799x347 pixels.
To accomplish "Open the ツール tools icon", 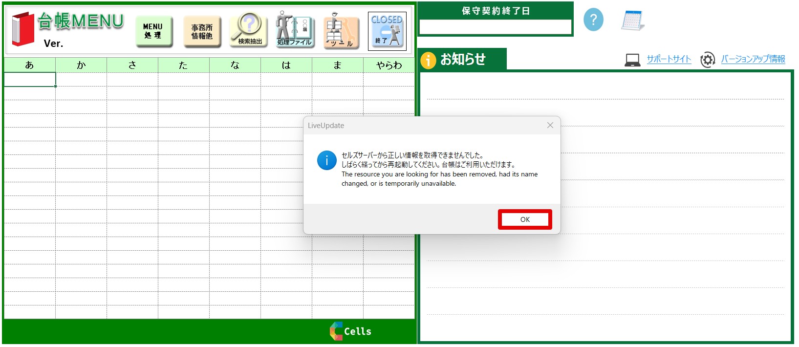I will coord(341,31).
